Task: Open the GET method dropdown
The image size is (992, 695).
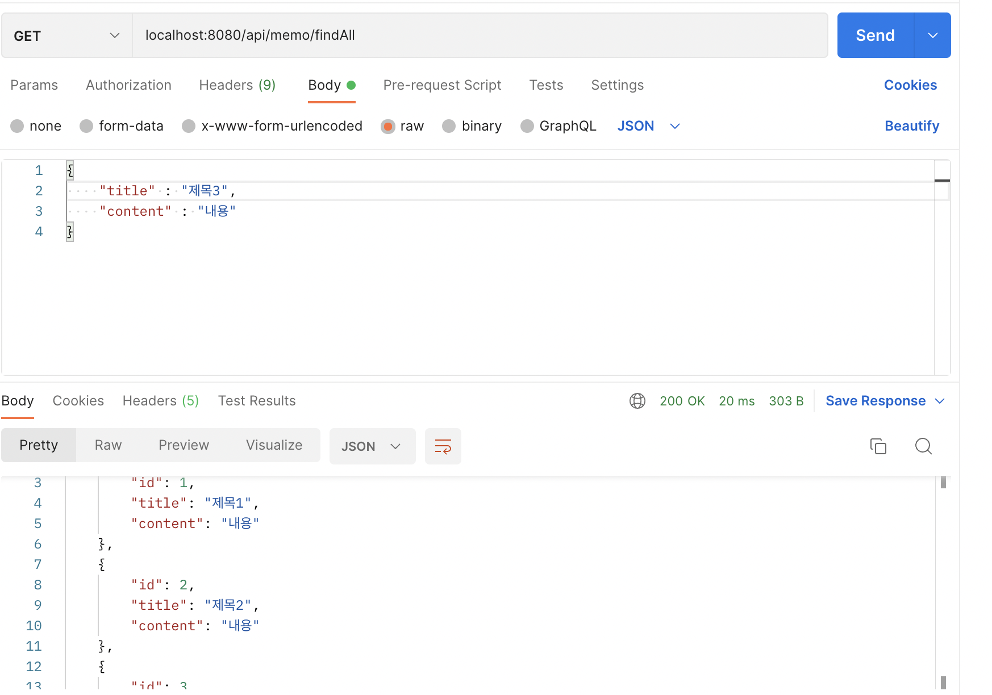Action: tap(67, 35)
